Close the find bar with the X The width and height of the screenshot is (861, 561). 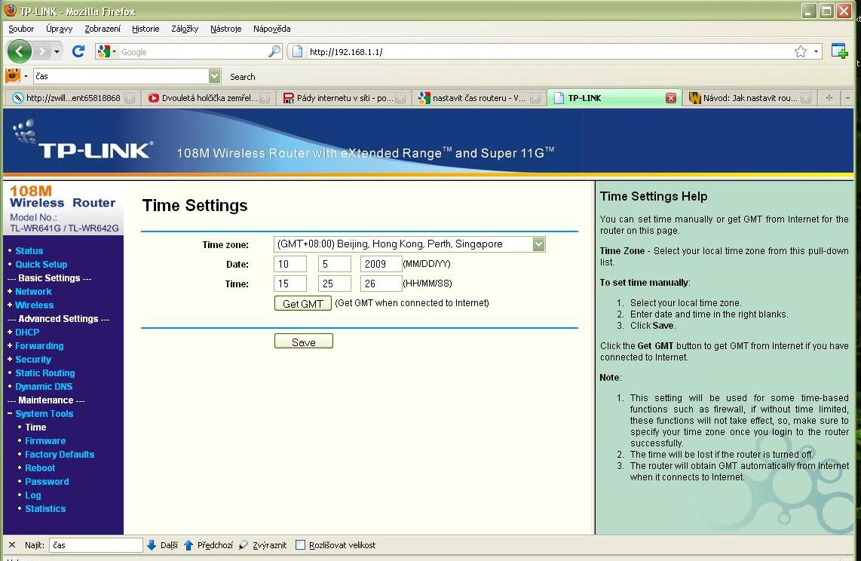(x=12, y=545)
